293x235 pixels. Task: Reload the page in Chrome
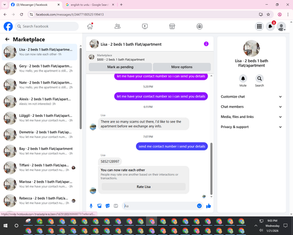tap(22, 15)
